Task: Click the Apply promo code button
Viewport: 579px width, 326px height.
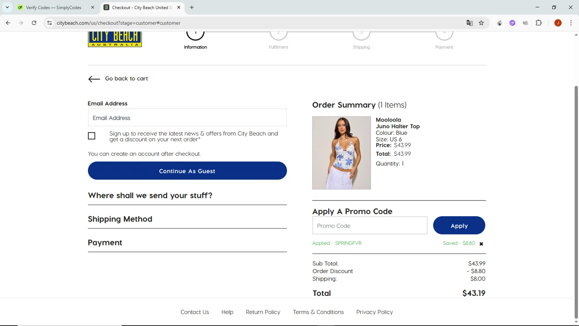Action: point(459,226)
